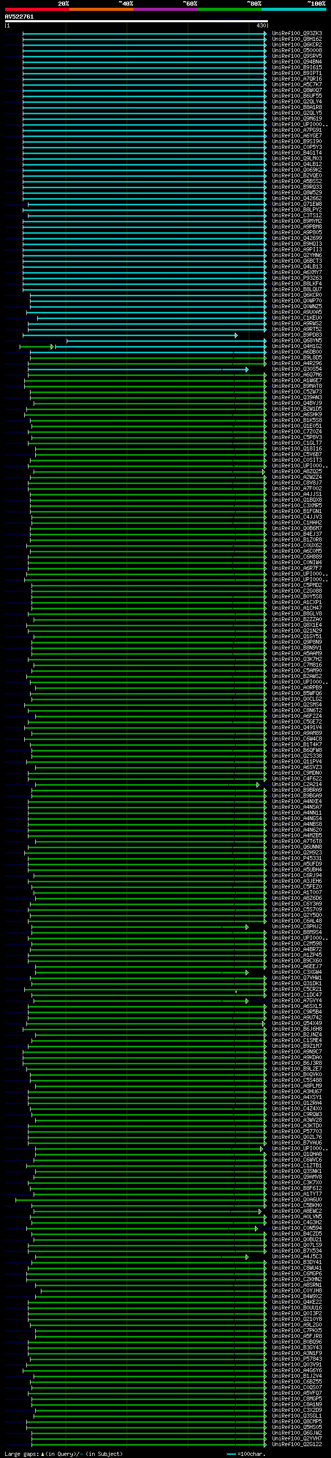Image resolution: width=331 pixels, height=1458 pixels.
Task: Click the label UniRef100_Q4BVJ9
Action: point(297,403)
